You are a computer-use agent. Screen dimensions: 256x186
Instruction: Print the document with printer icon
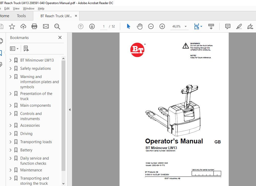(x=34, y=26)
